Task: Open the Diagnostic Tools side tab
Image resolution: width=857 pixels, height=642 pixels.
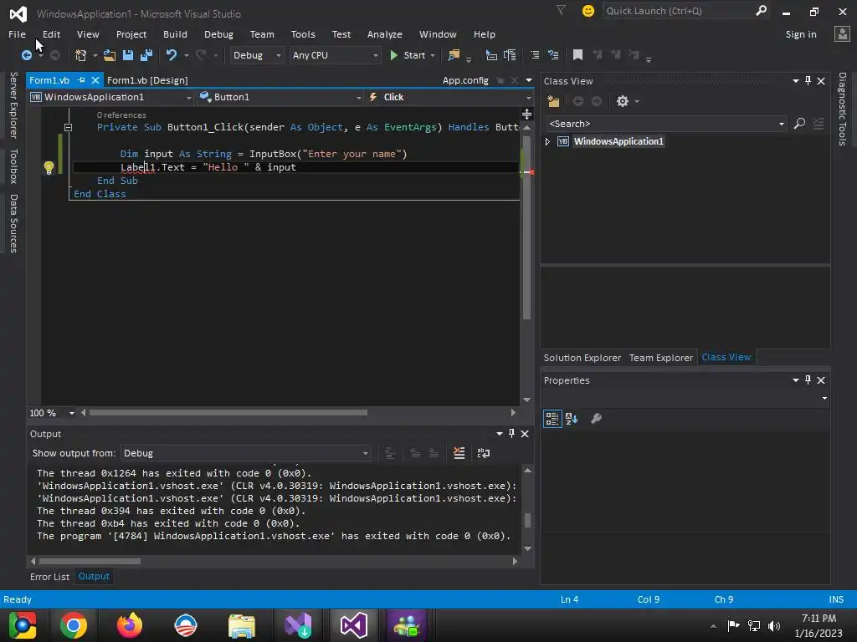Action: tap(842, 110)
